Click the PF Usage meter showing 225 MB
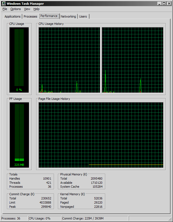 point(19,135)
